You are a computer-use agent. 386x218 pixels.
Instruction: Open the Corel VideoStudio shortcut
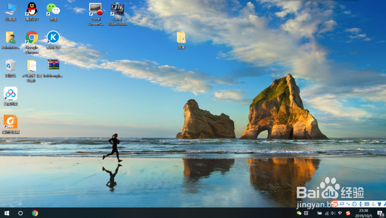117,14
